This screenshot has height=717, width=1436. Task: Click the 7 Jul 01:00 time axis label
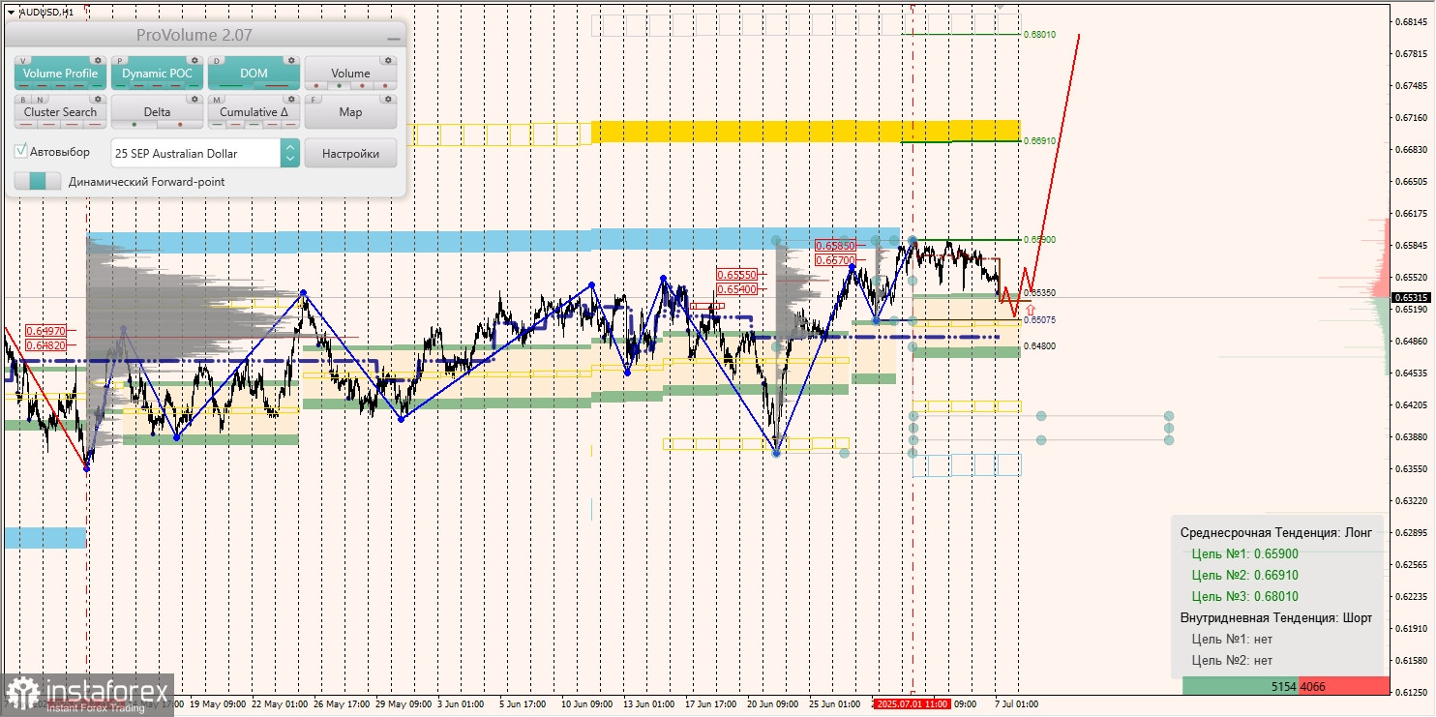1014,704
